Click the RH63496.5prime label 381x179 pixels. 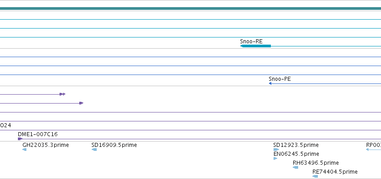point(316,163)
